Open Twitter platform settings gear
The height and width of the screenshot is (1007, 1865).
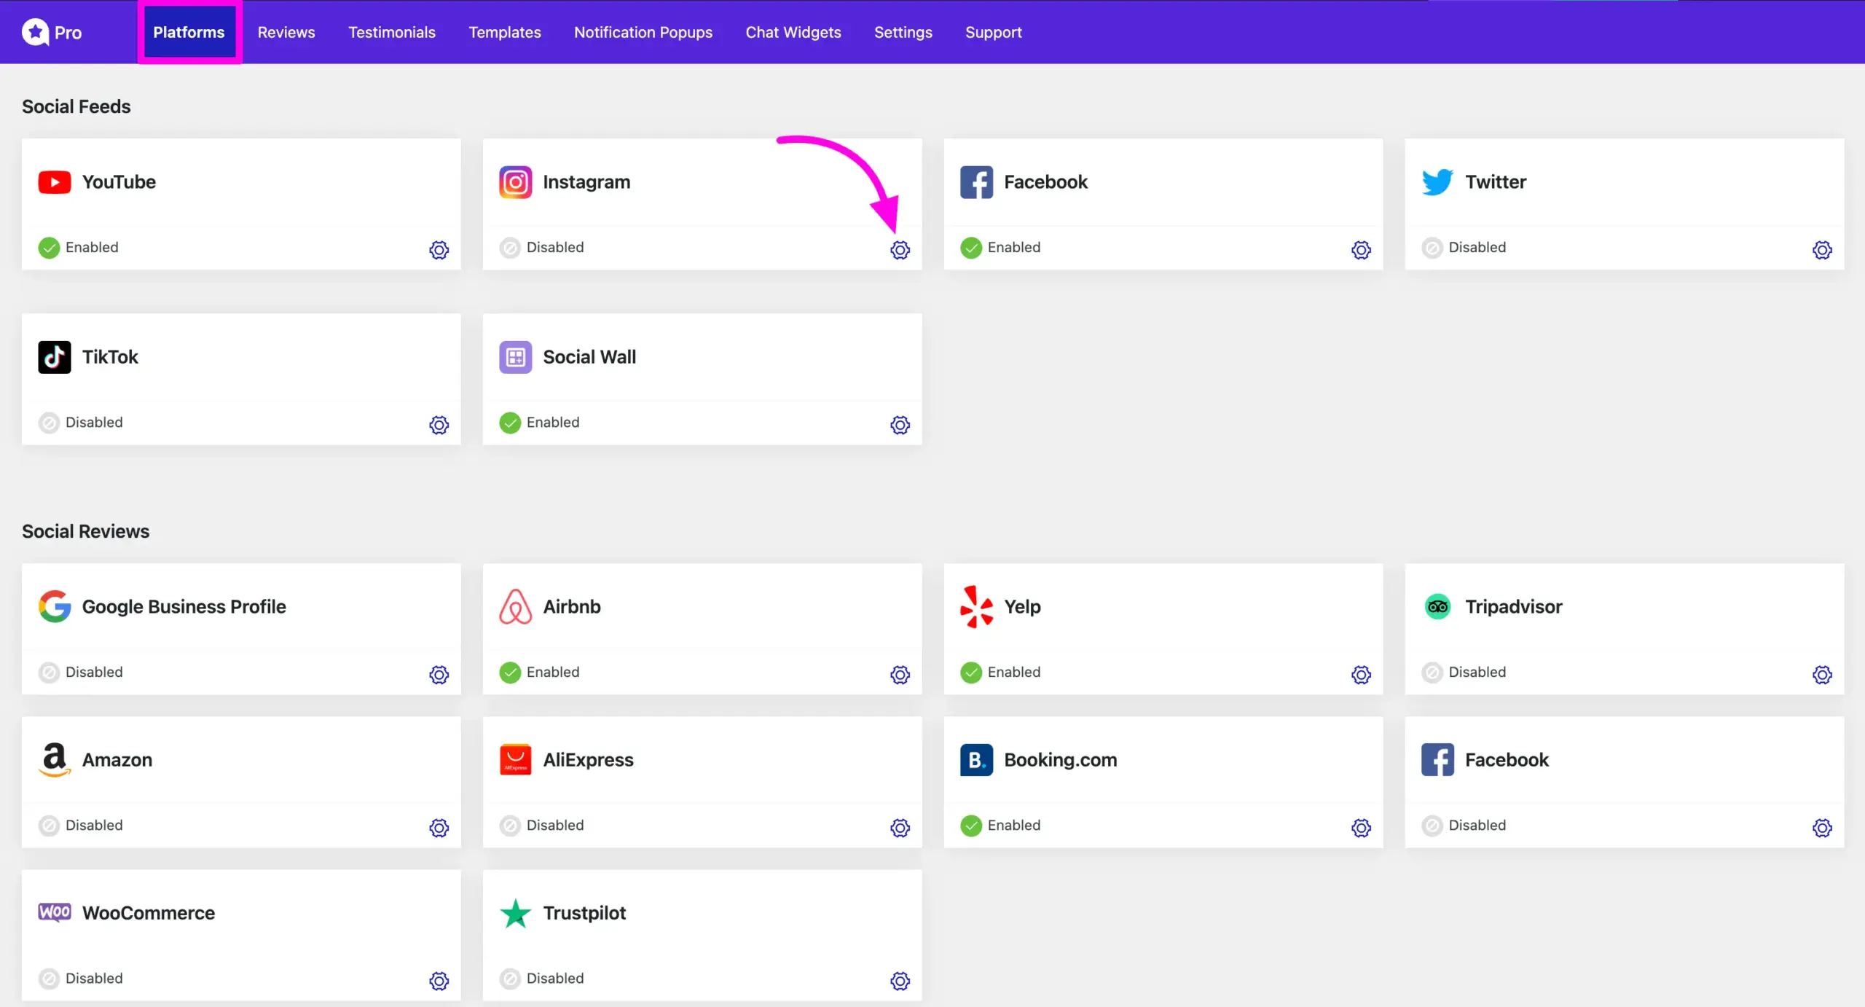[x=1822, y=250]
